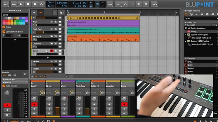Click the browser search field with 'eq'
The height and width of the screenshot is (122, 218).
(201, 18)
